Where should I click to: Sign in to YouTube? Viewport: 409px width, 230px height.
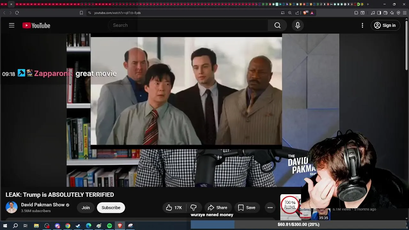click(x=385, y=25)
